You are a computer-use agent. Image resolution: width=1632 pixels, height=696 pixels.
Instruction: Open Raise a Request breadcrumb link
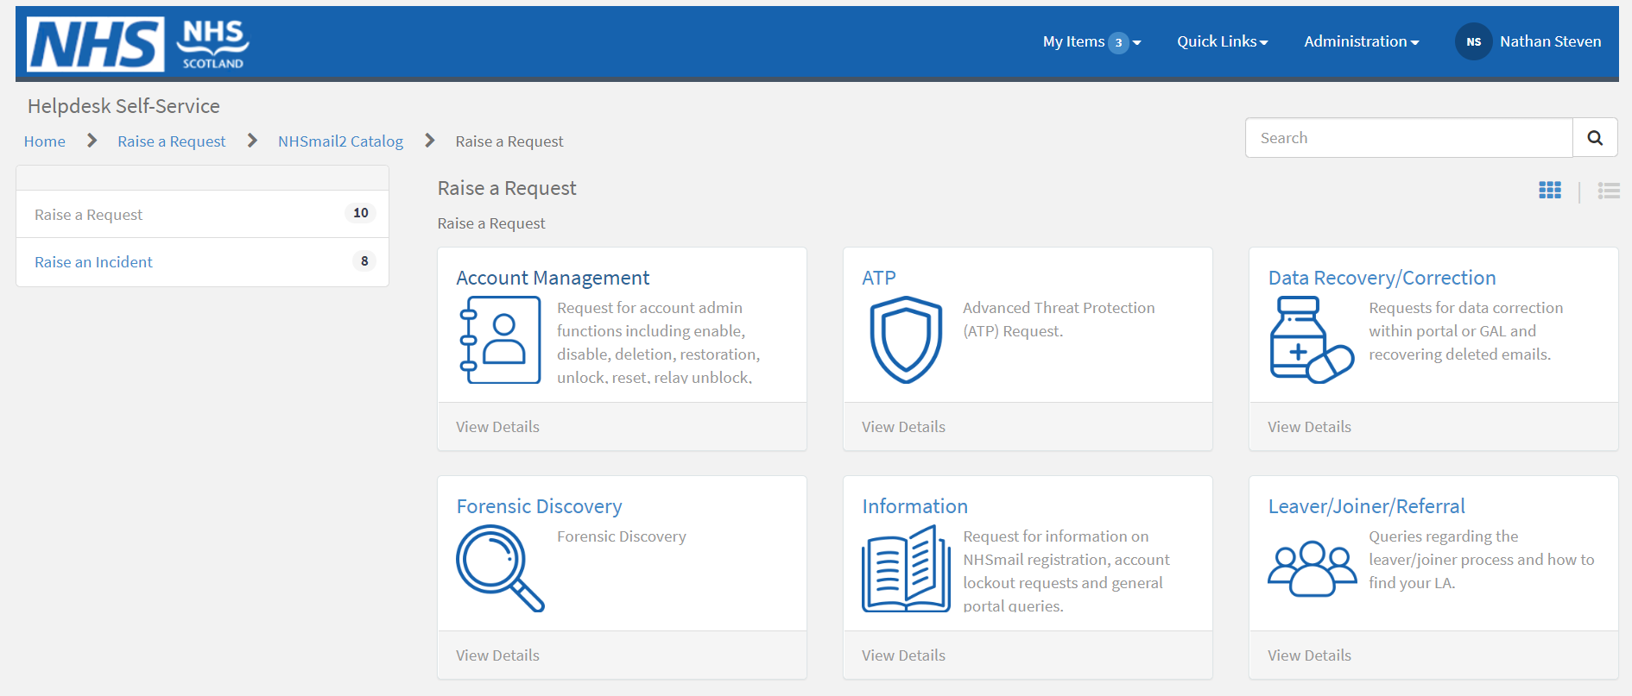pos(172,141)
